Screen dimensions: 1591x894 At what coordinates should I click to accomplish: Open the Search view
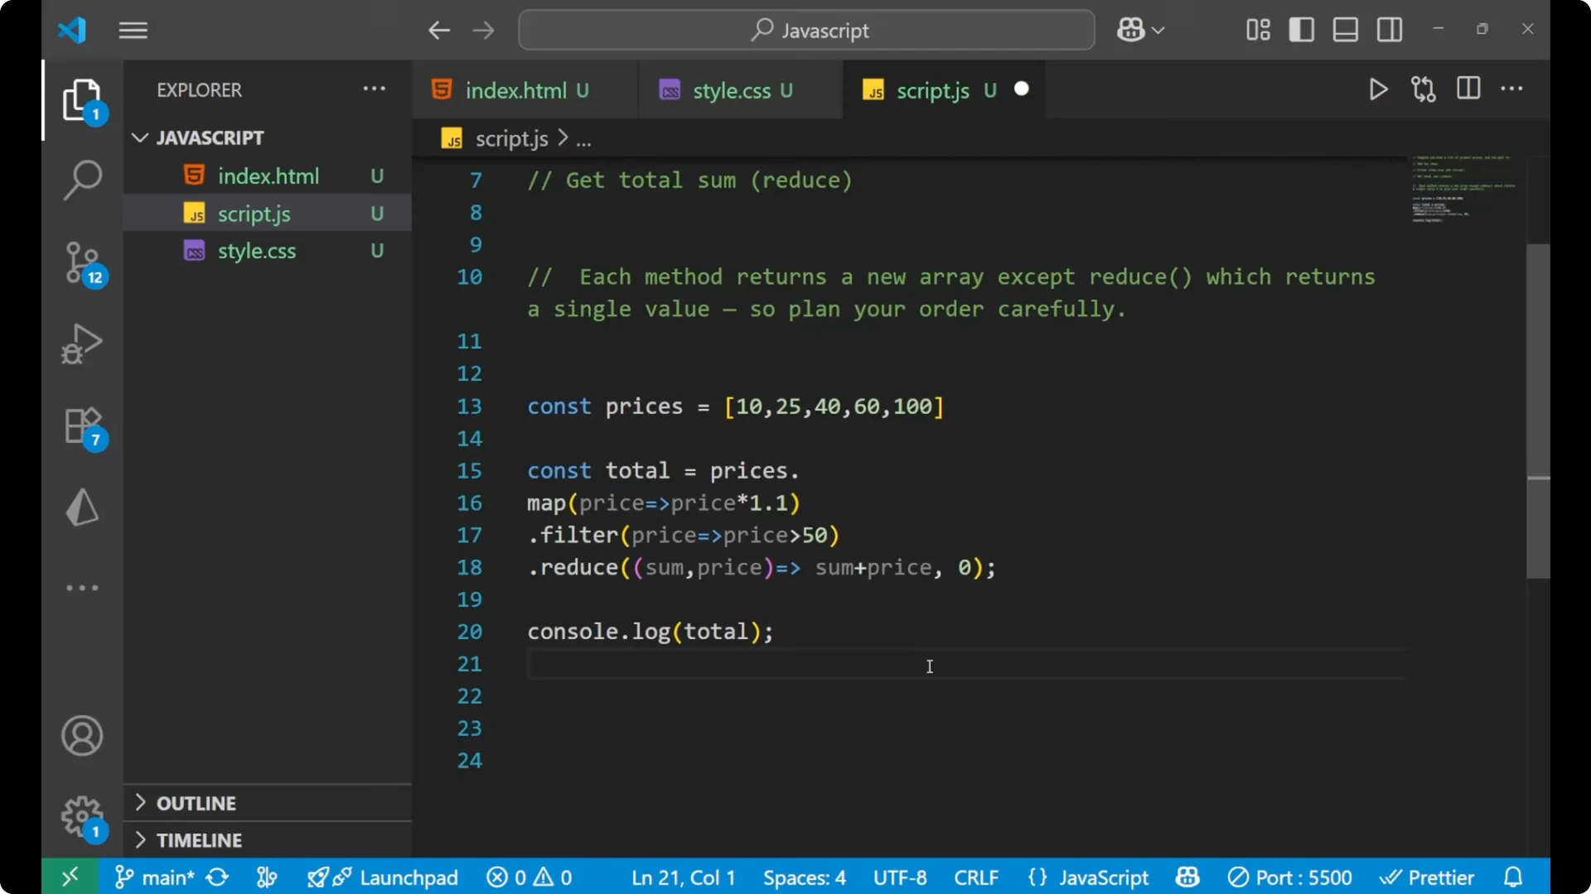click(x=82, y=179)
